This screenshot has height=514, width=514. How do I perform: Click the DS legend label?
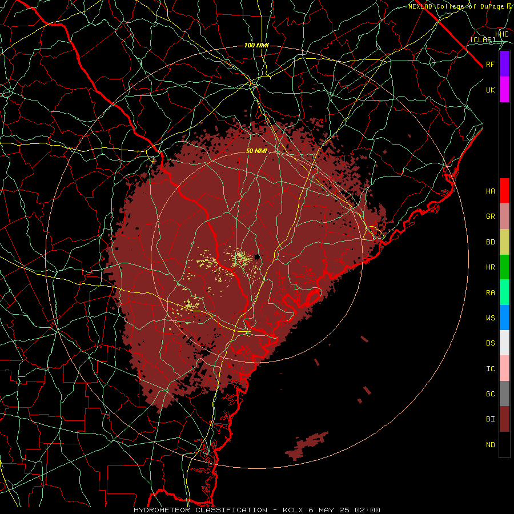pyautogui.click(x=491, y=343)
